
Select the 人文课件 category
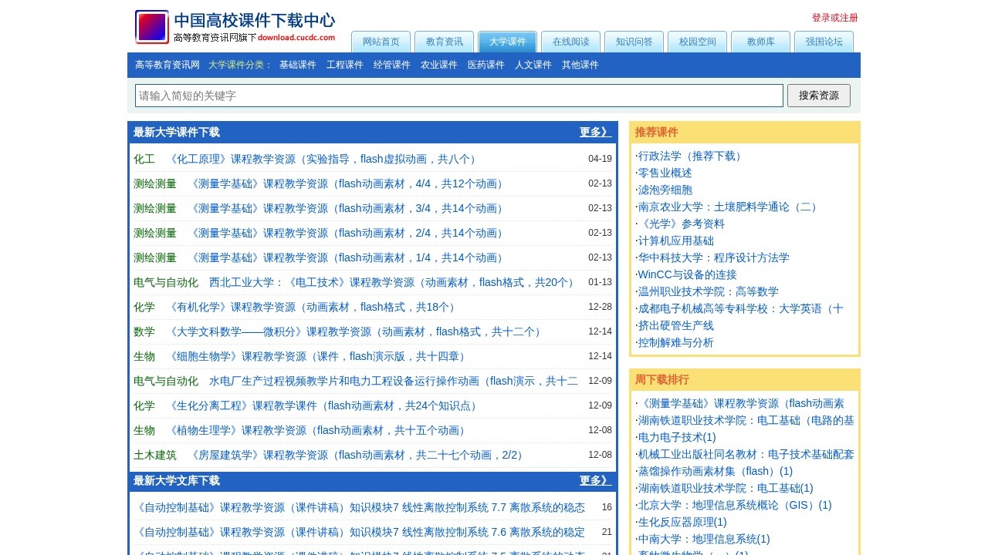coord(533,65)
